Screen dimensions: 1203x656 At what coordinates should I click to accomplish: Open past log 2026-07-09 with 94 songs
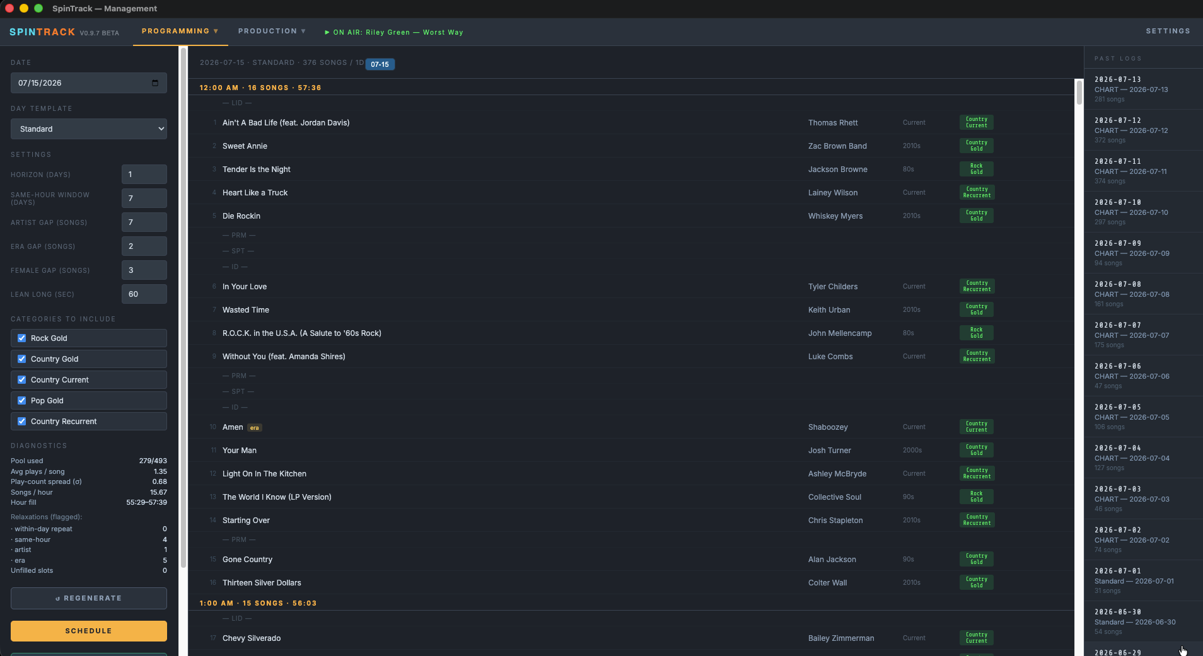click(1143, 253)
